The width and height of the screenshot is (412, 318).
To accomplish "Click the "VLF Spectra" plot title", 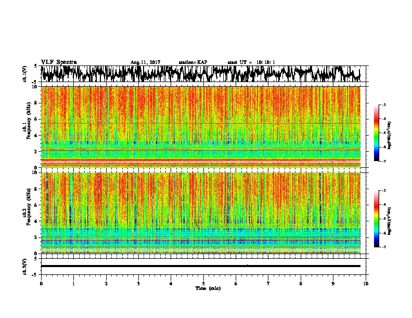I will [x=59, y=62].
